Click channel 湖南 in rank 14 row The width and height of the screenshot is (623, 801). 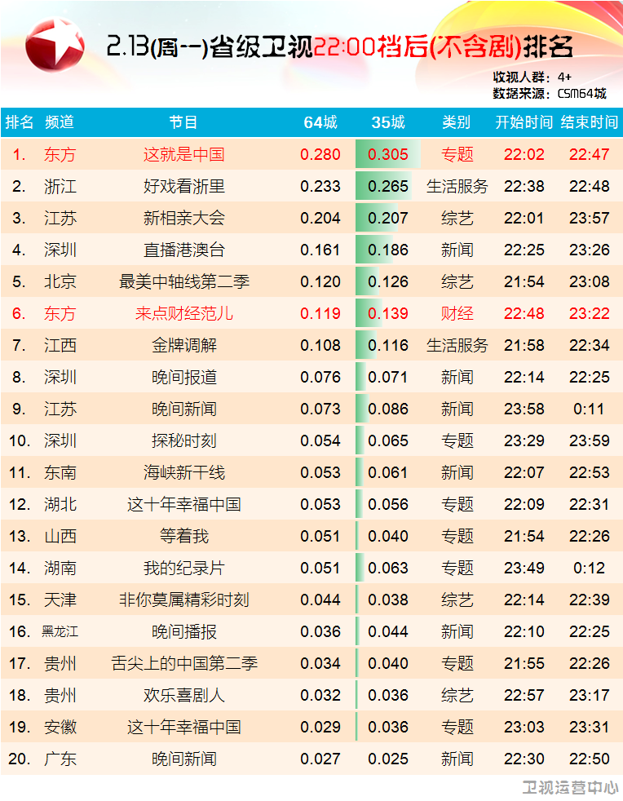60,568
